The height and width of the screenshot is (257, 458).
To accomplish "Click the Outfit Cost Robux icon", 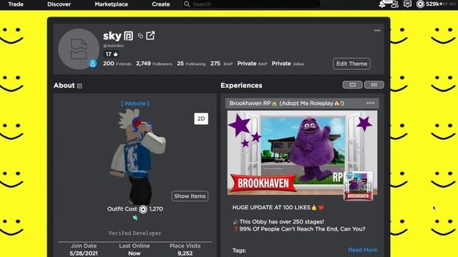I will (x=143, y=209).
